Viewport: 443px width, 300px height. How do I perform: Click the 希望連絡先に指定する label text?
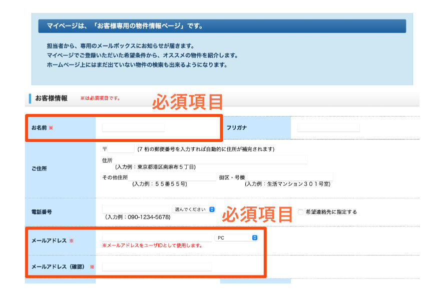click(331, 212)
